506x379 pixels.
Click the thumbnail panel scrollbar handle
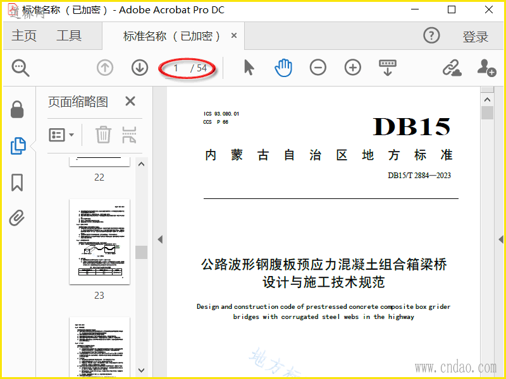pos(141,252)
